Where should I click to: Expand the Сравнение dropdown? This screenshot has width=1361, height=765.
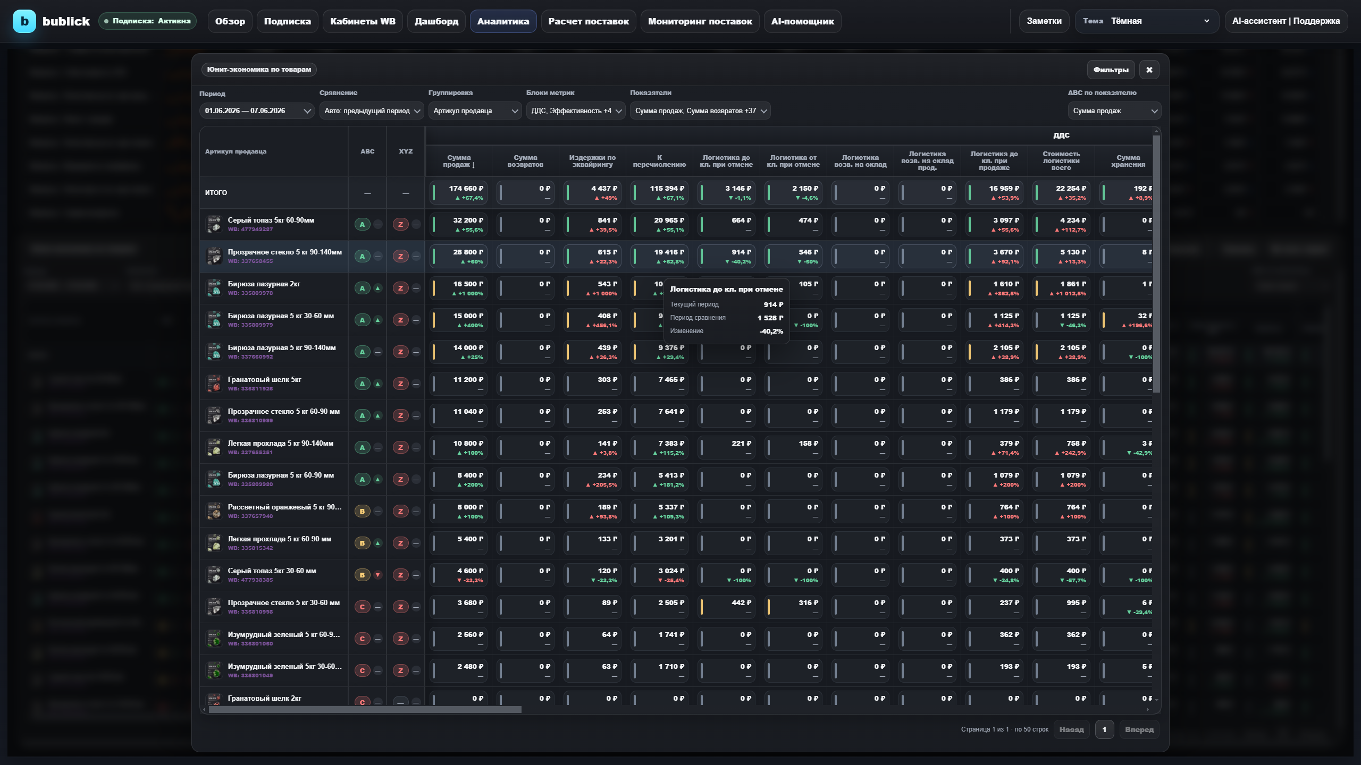(x=372, y=110)
